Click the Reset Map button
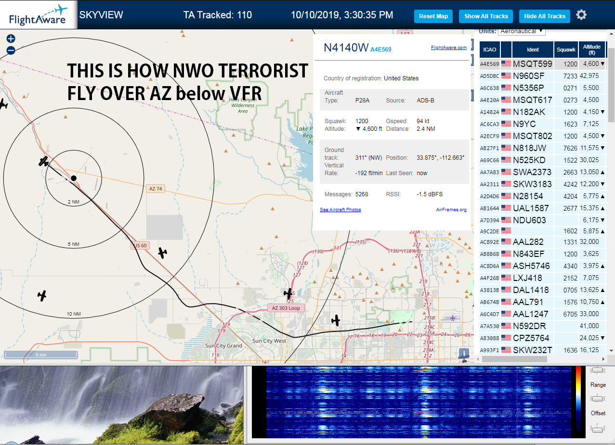615x445 pixels. (x=433, y=16)
